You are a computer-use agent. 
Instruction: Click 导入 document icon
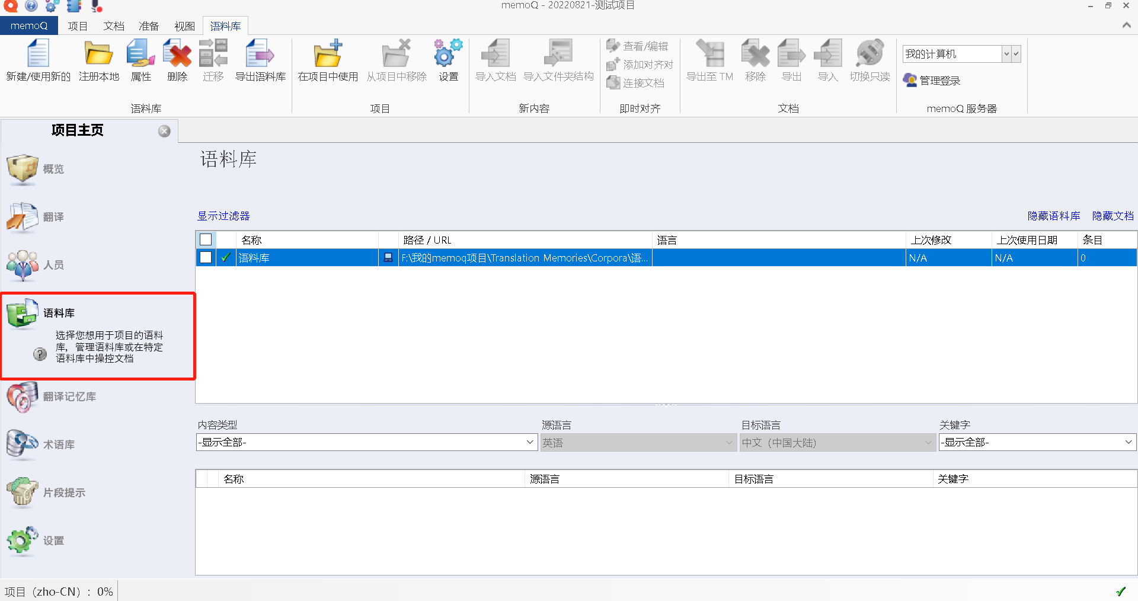click(x=827, y=53)
